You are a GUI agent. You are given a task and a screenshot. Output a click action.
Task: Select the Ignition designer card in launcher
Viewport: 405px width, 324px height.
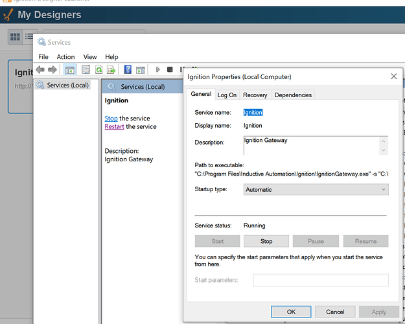pos(21,86)
